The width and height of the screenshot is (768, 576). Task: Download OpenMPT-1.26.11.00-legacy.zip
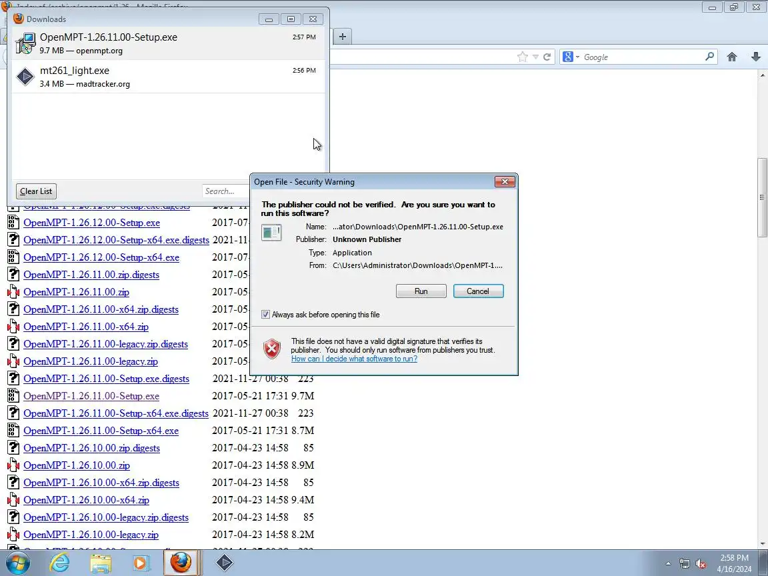[x=91, y=361]
